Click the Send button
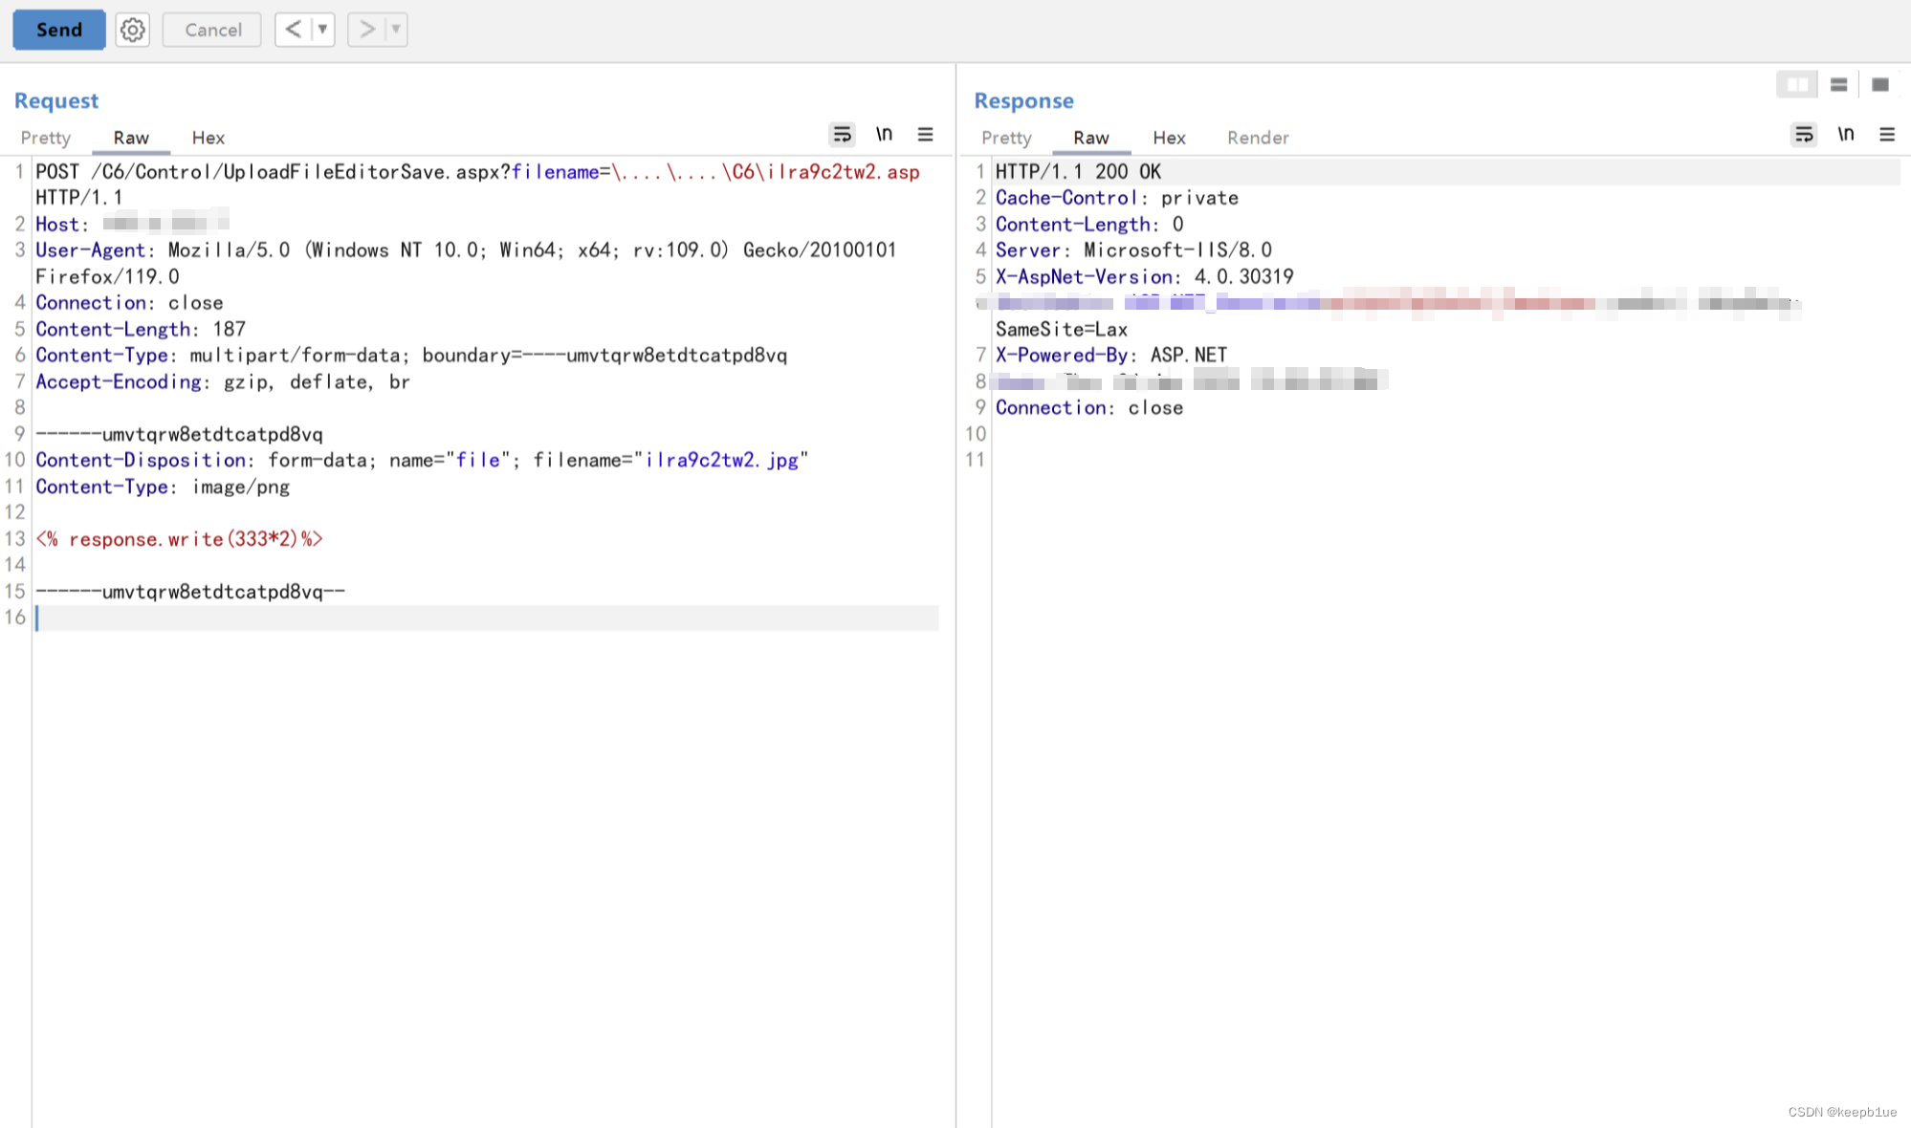This screenshot has height=1128, width=1911. [59, 30]
